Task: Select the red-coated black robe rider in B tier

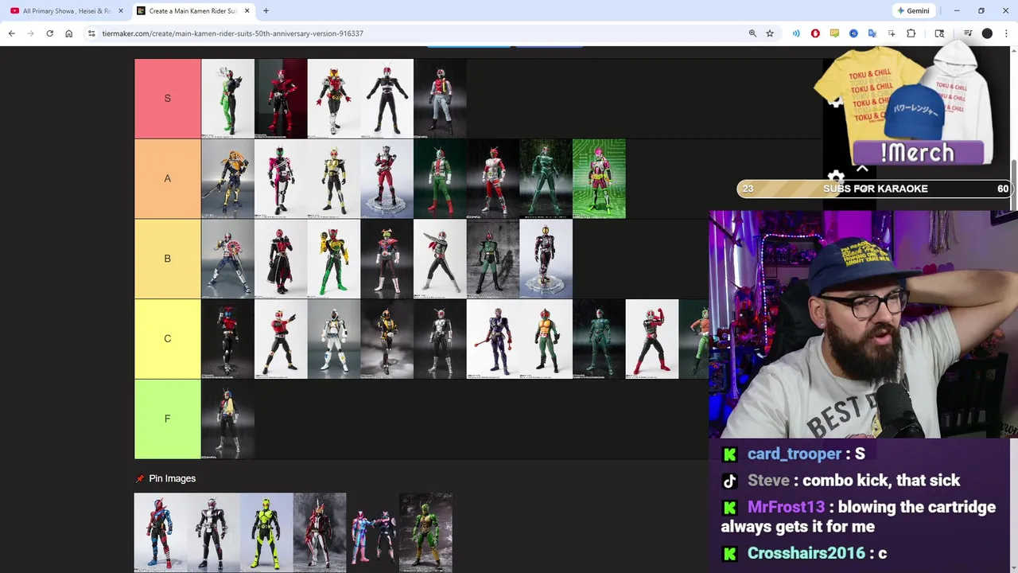Action: [x=281, y=259]
